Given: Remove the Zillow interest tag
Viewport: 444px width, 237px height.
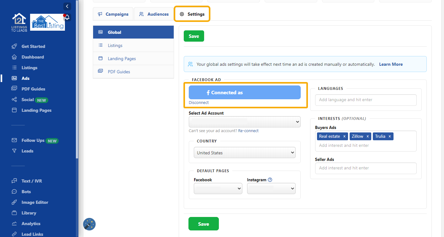Looking at the screenshot, I should (x=367, y=136).
